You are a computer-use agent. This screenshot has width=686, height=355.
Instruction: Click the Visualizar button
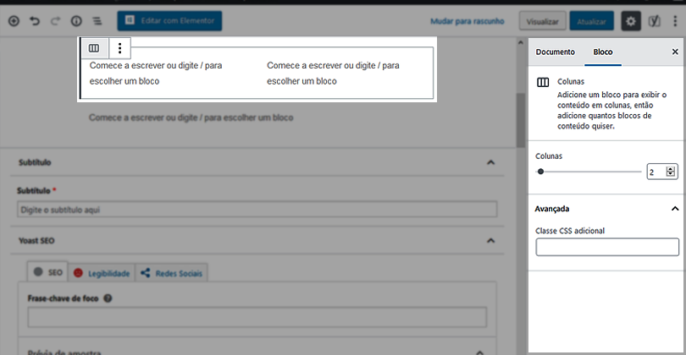click(x=543, y=21)
